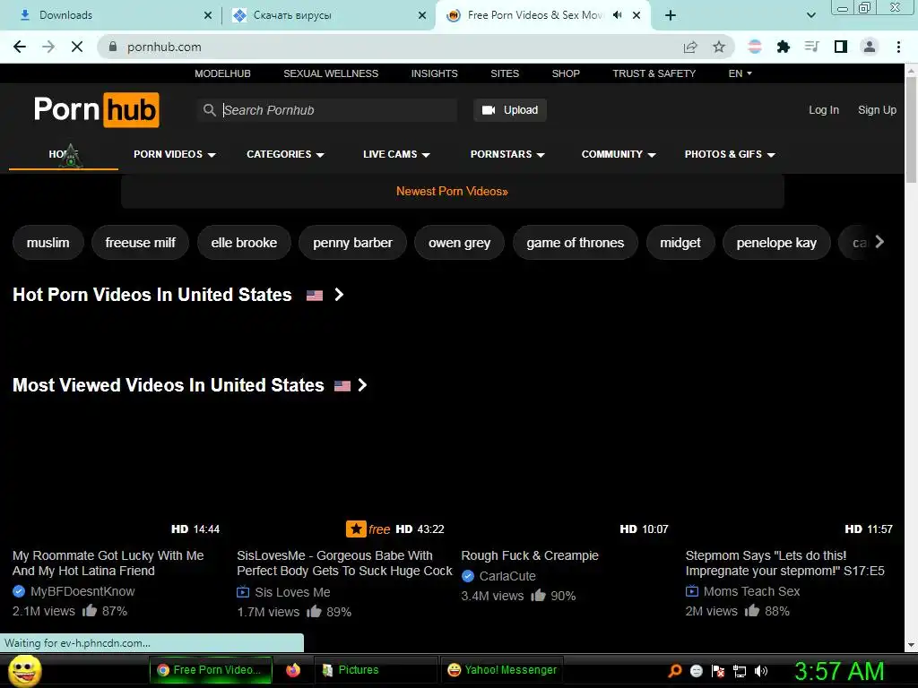Select the penelope kay tag chip

coord(776,242)
